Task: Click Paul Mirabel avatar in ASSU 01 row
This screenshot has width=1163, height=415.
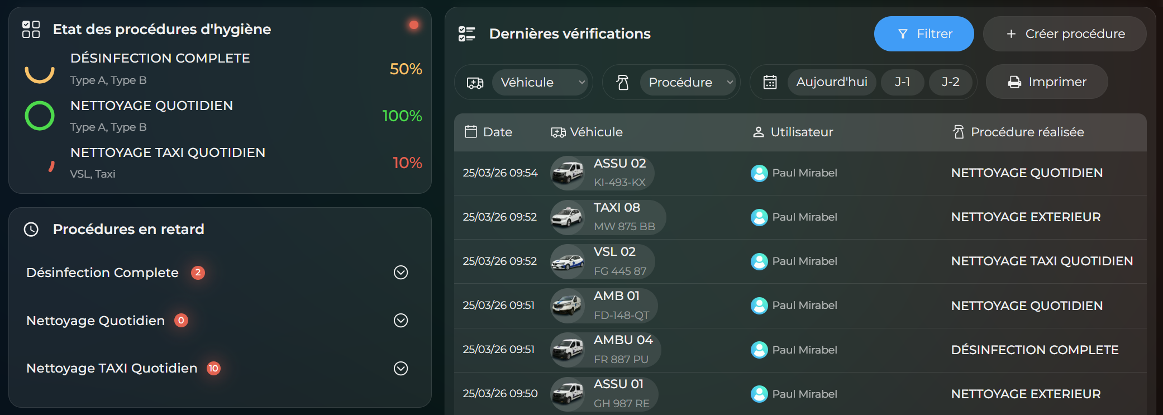Action: pos(759,394)
